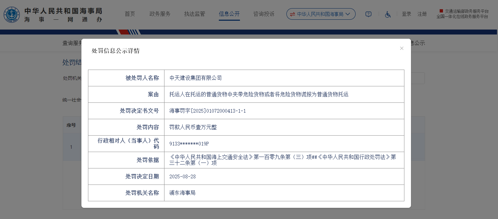Click the 处罚内容 label cell
This screenshot has width=498, height=219.
tap(126, 127)
